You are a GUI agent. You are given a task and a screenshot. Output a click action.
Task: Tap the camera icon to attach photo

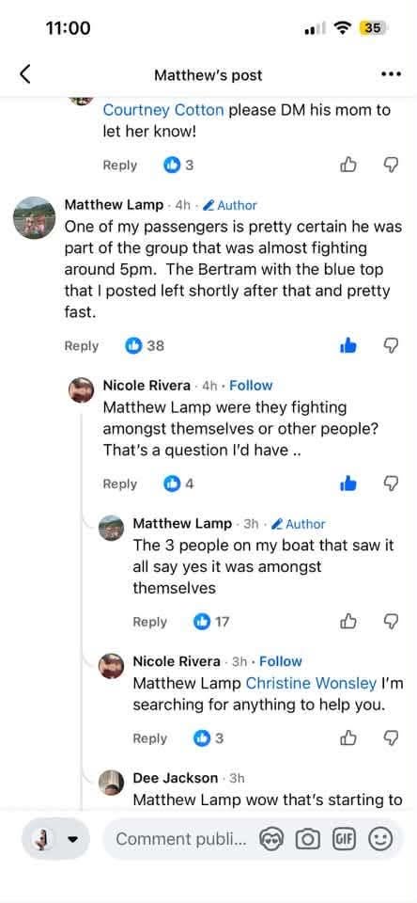point(308,840)
